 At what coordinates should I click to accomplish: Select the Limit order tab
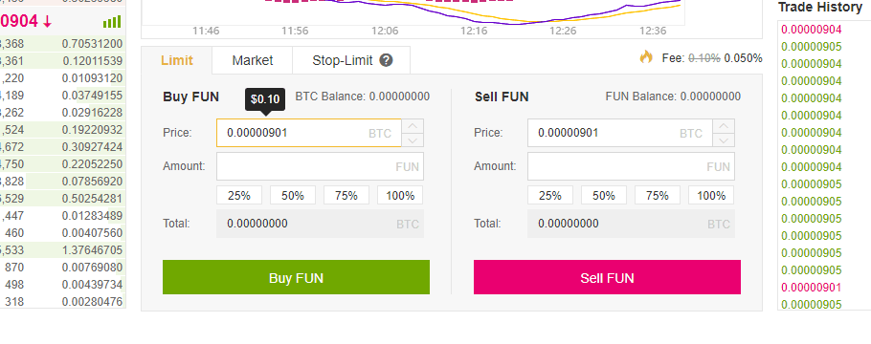(x=177, y=60)
